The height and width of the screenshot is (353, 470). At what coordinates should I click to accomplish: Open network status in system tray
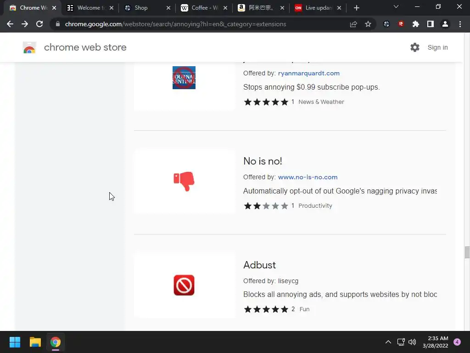[x=401, y=342]
